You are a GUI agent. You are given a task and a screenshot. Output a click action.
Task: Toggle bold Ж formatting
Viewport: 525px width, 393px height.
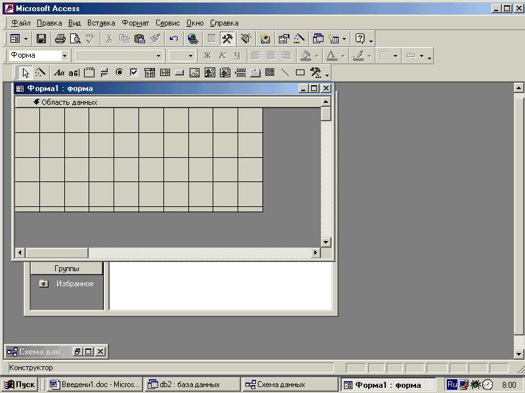[207, 56]
